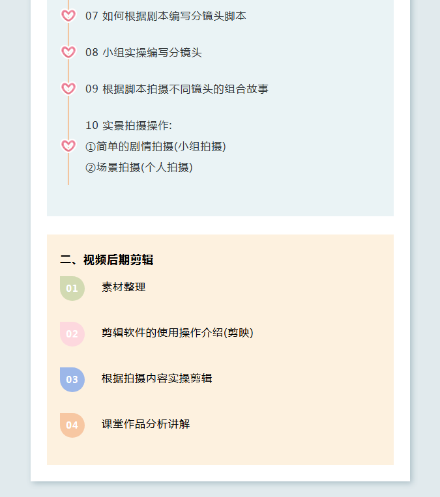
Task: Click 根据脚本拍摄不同镜头的组合故事 item
Action: (x=185, y=89)
